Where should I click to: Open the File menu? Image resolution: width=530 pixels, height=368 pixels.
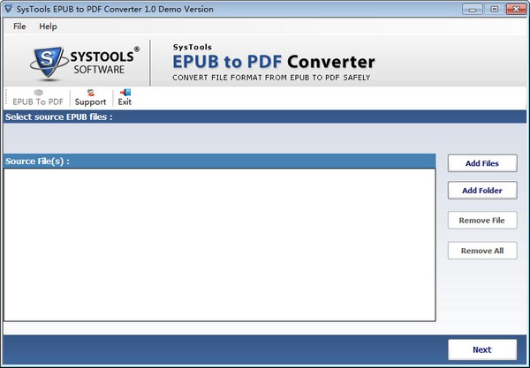tap(19, 26)
